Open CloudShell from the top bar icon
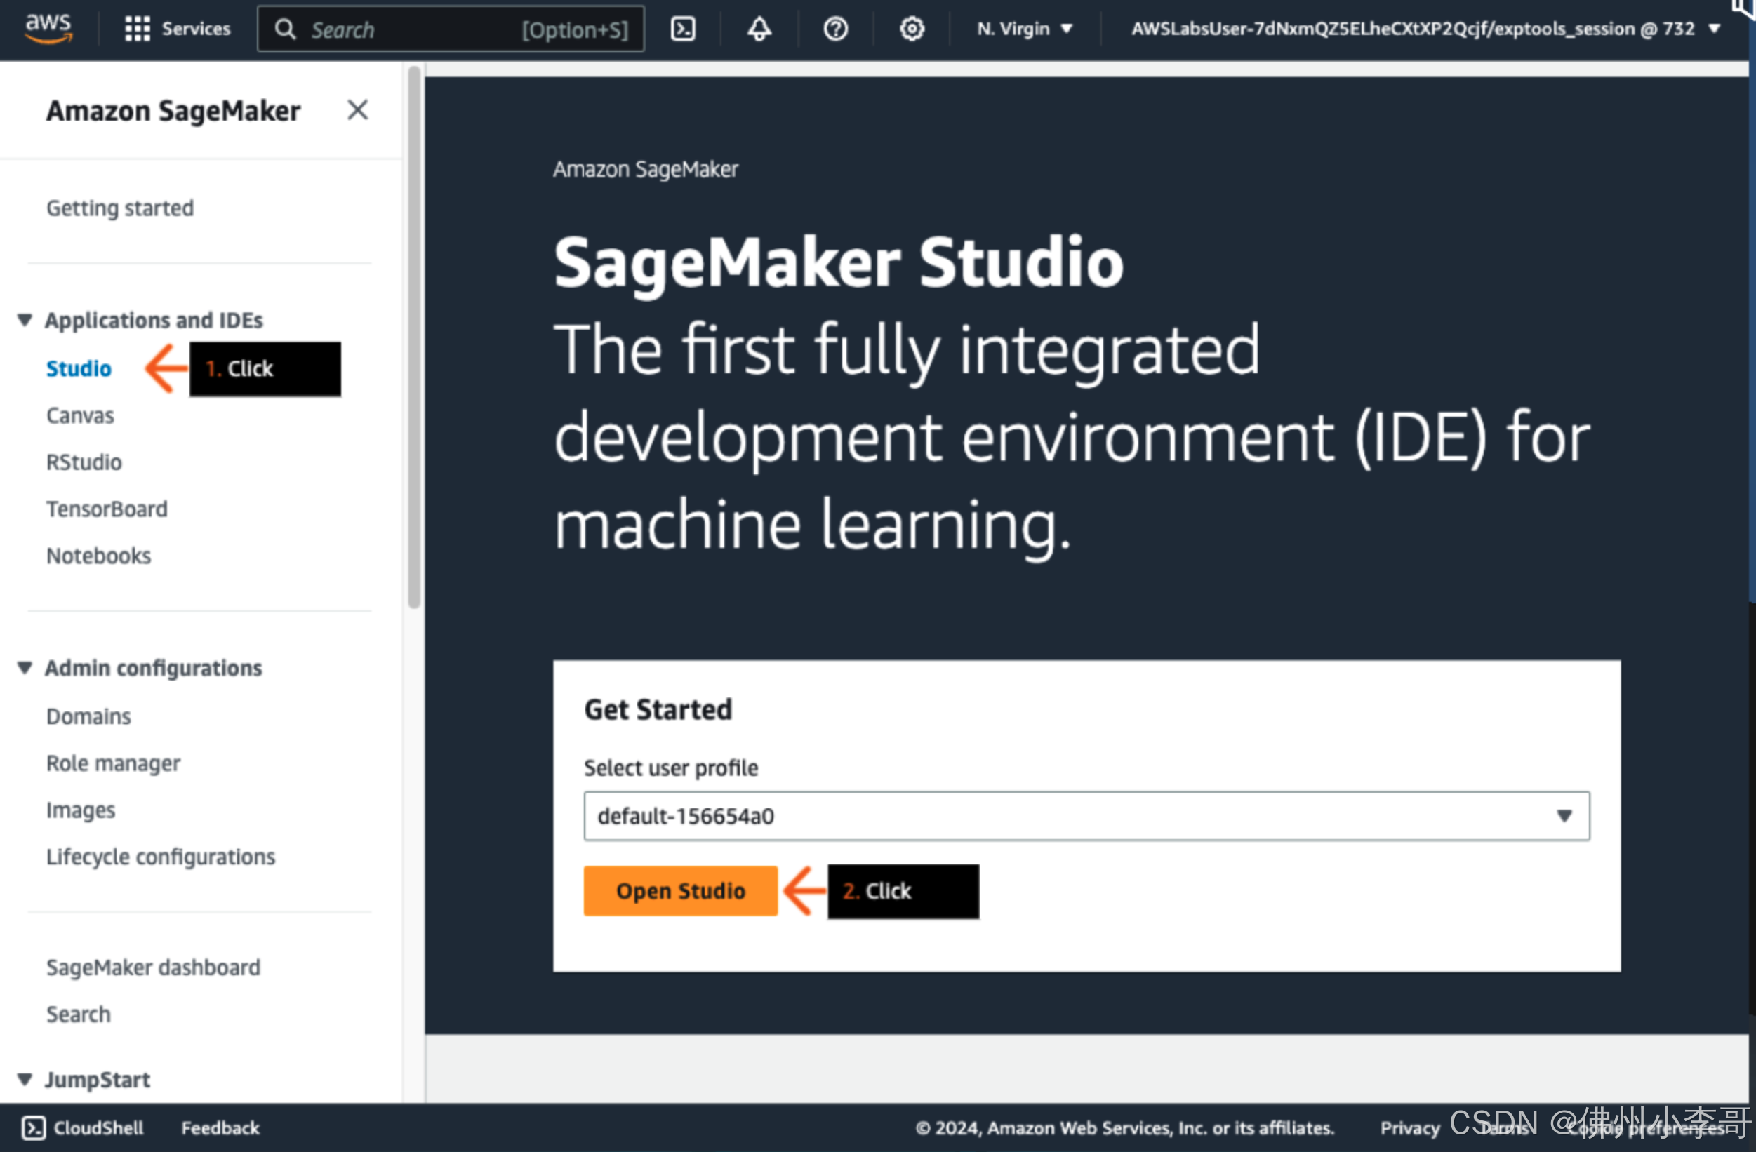Screen dimensions: 1756x1152 click(x=682, y=29)
